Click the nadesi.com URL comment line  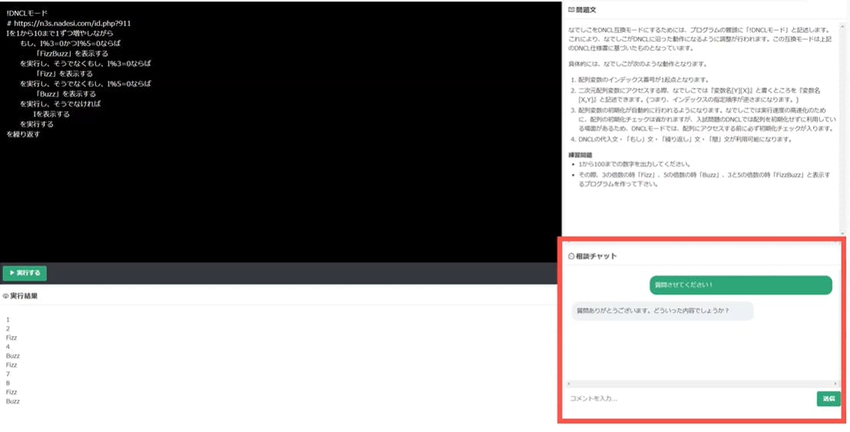68,24
